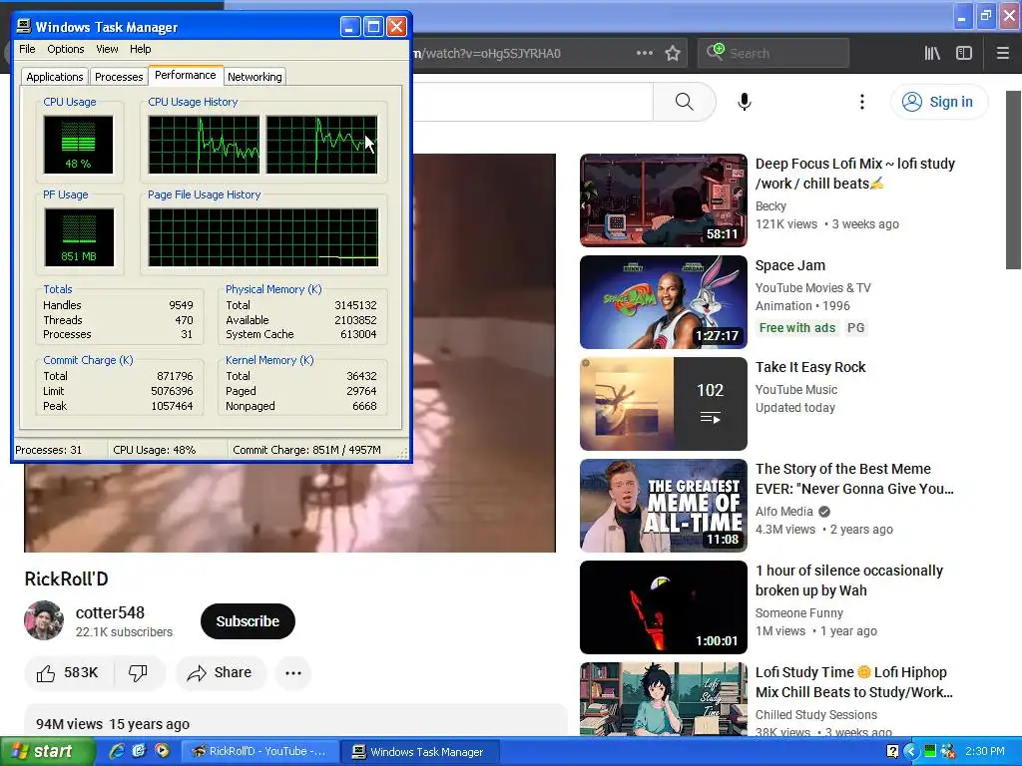This screenshot has width=1022, height=766.
Task: Click the Alfo Media channel name
Action: click(784, 512)
